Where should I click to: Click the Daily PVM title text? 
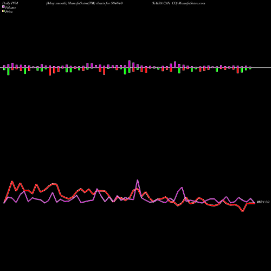click(x=10, y=3)
